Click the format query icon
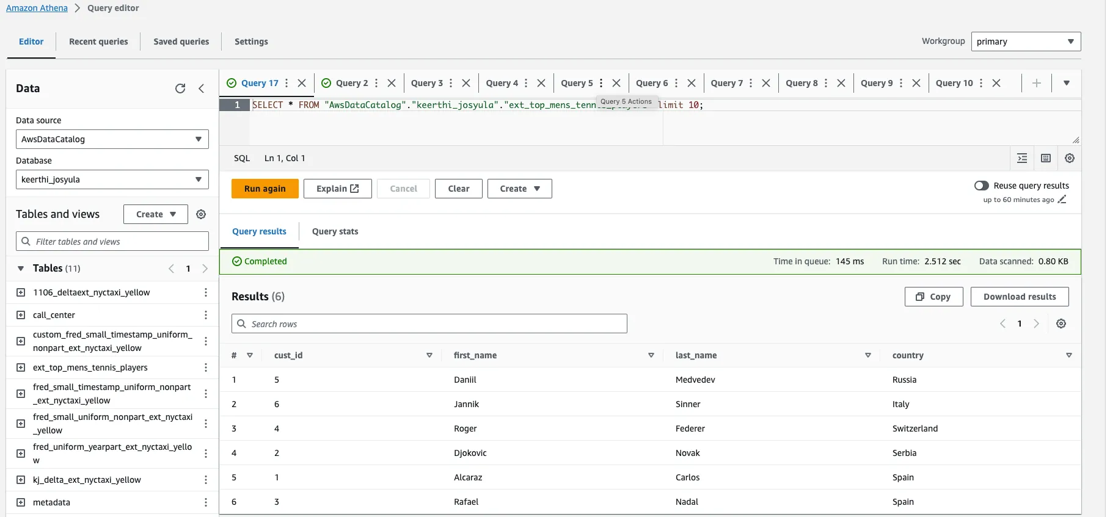1110x517 pixels. (x=1022, y=158)
